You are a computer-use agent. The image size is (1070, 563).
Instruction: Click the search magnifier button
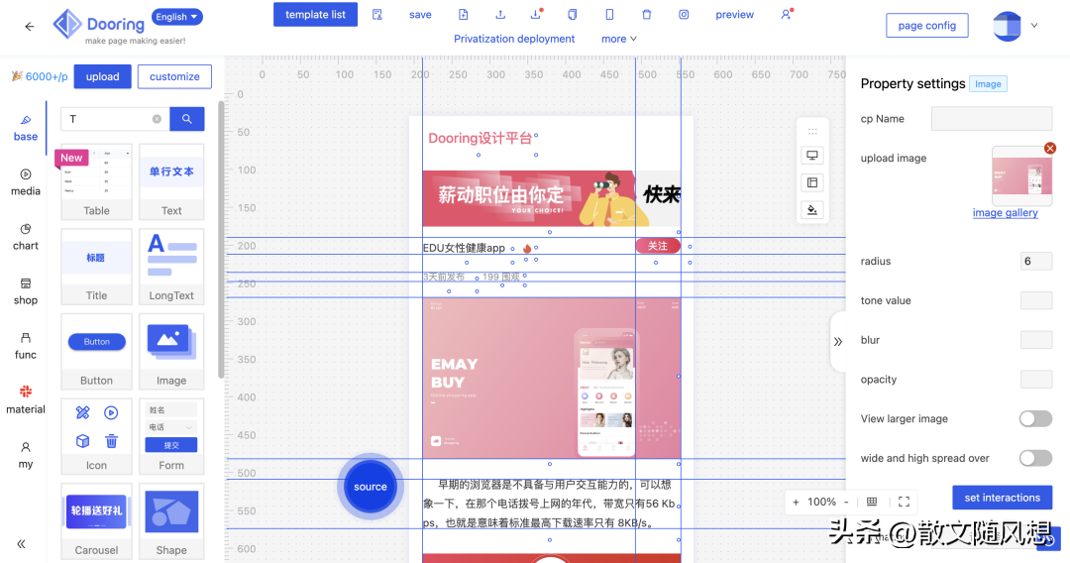click(x=187, y=119)
